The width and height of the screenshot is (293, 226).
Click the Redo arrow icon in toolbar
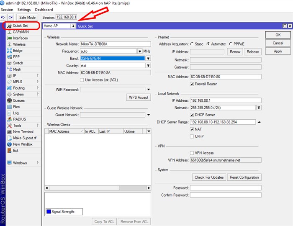(10, 18)
